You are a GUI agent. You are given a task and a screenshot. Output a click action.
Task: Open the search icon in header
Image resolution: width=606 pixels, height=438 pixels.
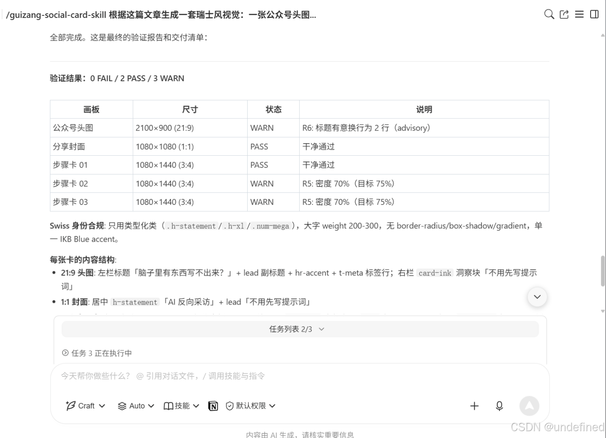click(x=549, y=15)
